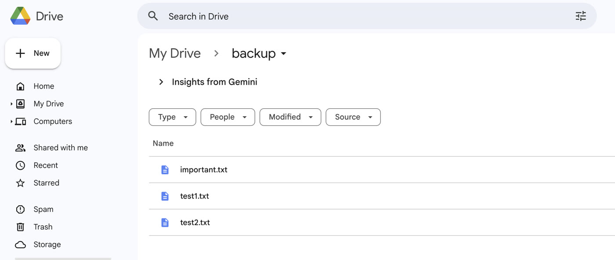The height and width of the screenshot is (260, 615).
Task: Select the important.txt document icon
Action: coord(165,170)
